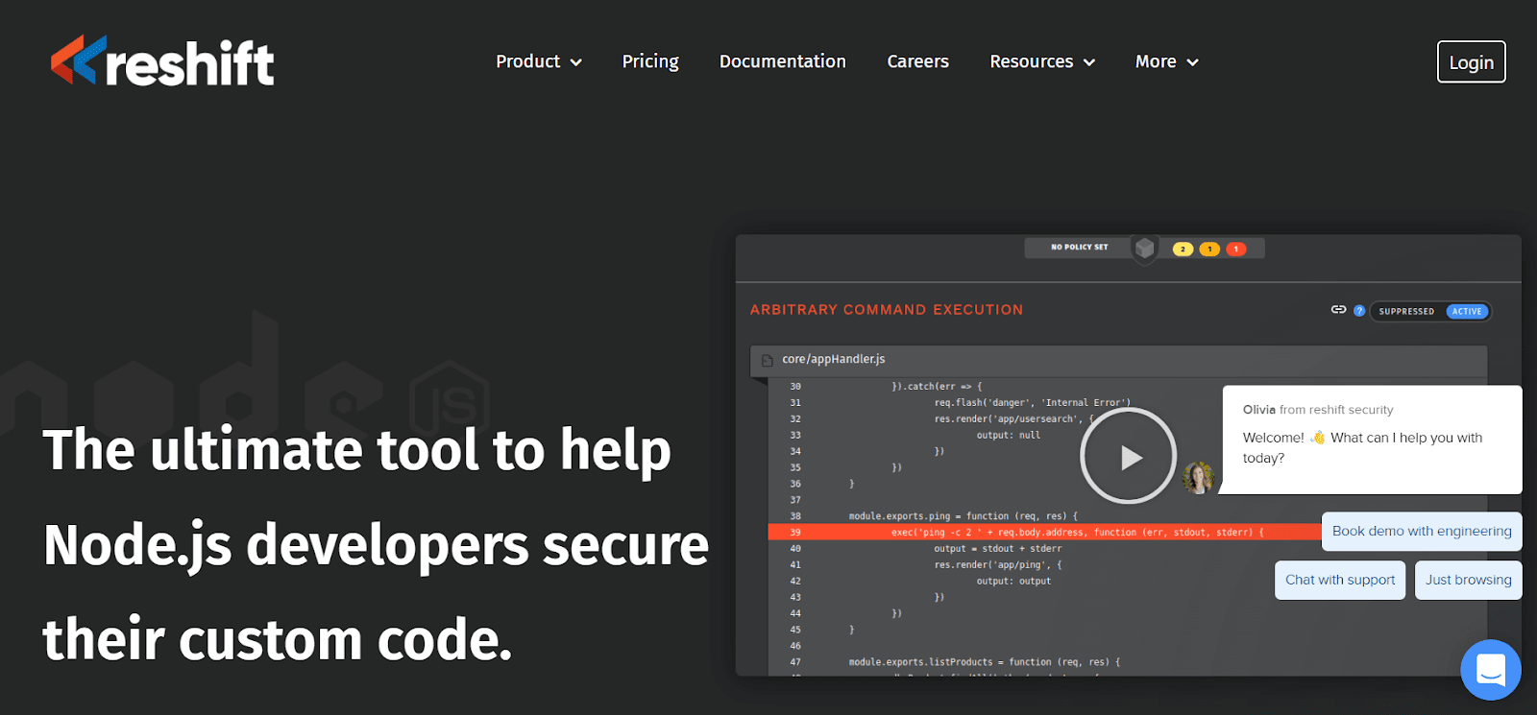Click the No Policy Set label

[1079, 248]
